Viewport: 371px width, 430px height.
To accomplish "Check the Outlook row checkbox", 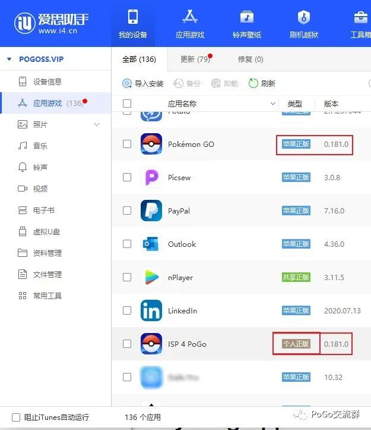I will (x=127, y=244).
